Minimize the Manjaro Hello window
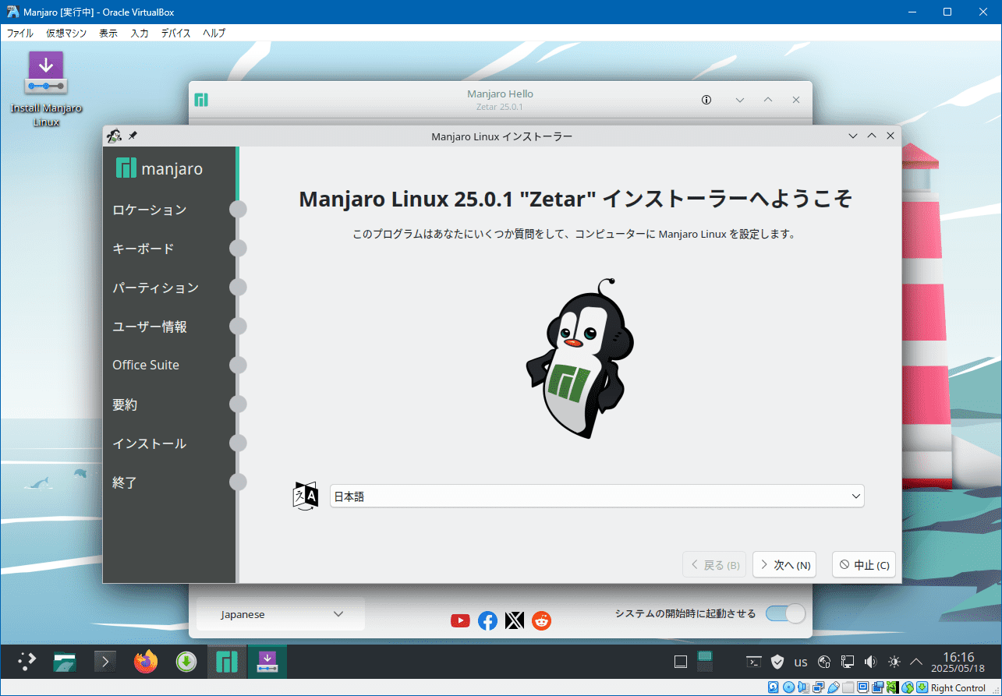The width and height of the screenshot is (1002, 696). pos(740,100)
